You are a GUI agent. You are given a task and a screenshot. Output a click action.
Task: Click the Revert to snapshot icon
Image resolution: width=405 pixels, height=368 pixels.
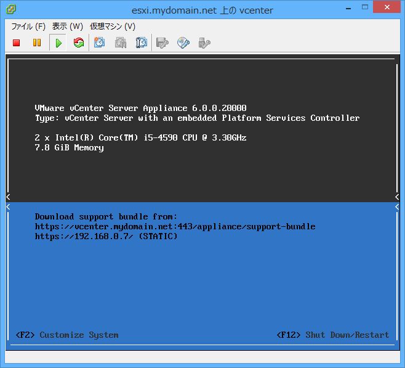pyautogui.click(x=121, y=43)
